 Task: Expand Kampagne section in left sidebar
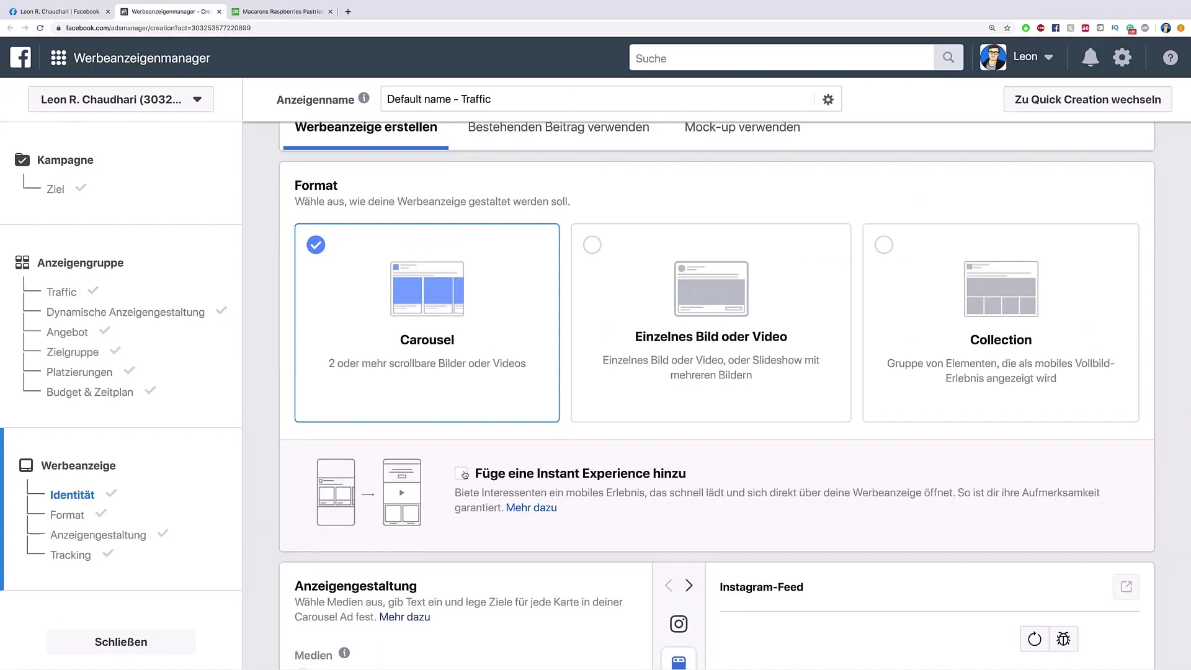[65, 159]
